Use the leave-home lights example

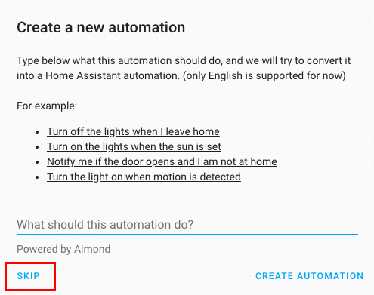coord(133,131)
